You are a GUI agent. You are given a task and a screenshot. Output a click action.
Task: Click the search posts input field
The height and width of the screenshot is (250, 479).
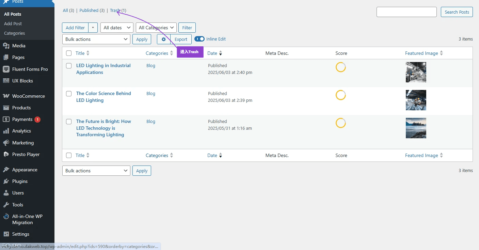406,12
